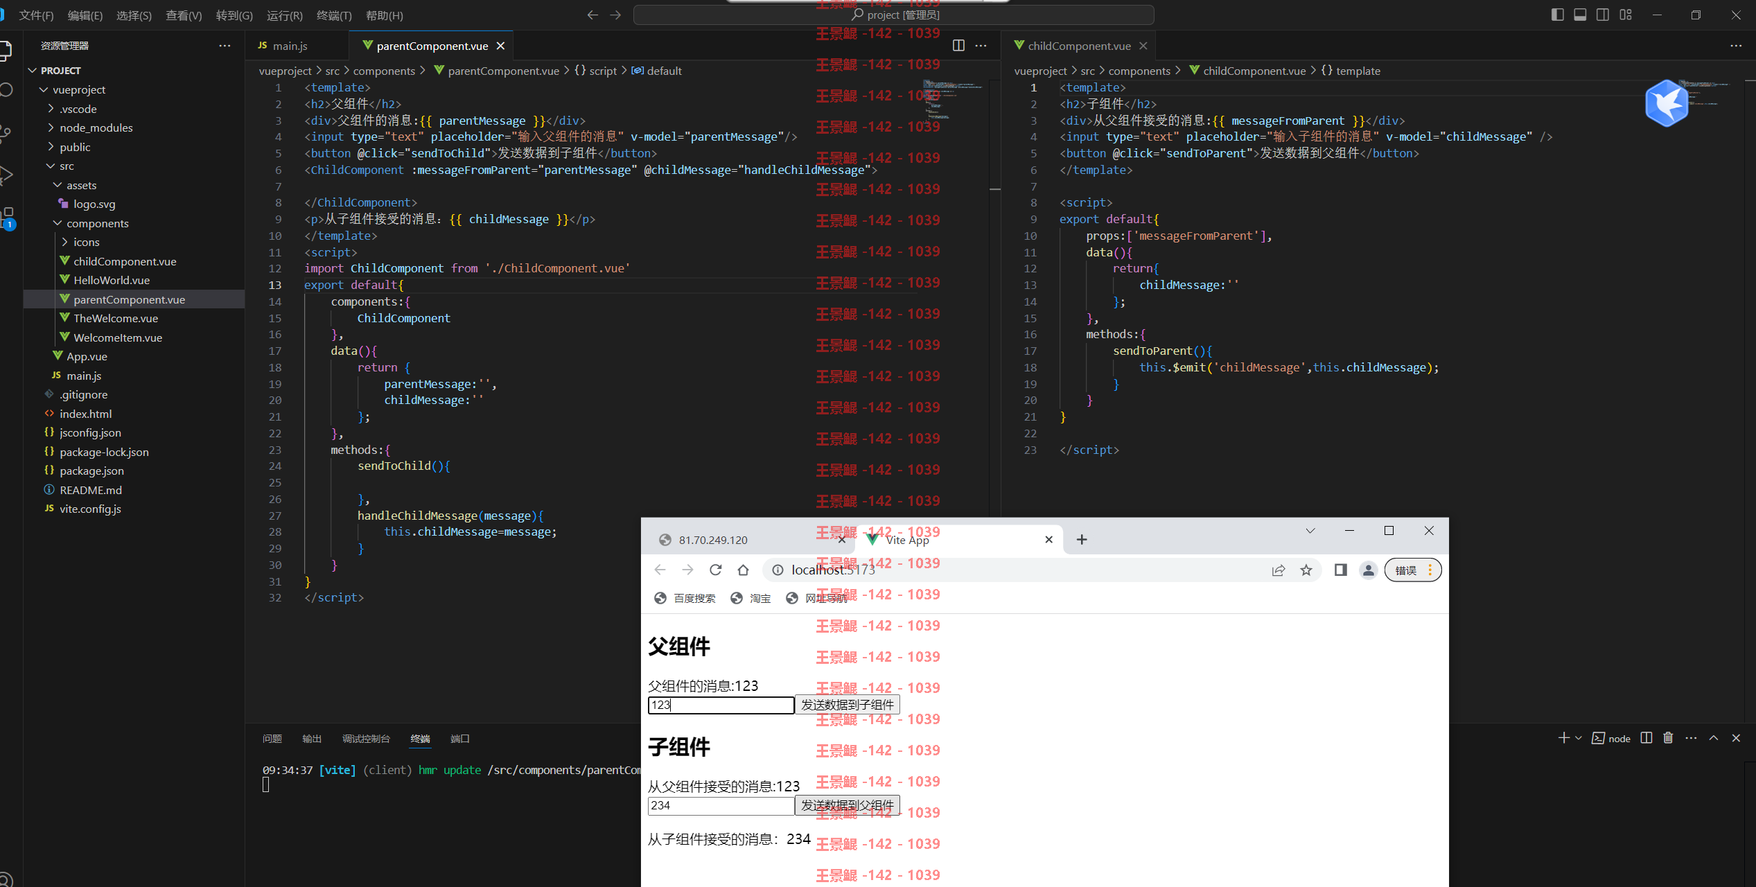This screenshot has height=887, width=1756.
Task: Open Explorer more actions ellipsis
Action: click(x=225, y=46)
